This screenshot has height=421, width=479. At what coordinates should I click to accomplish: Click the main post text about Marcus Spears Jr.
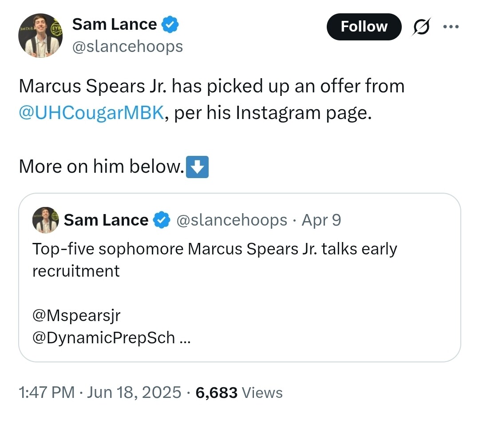pyautogui.click(x=211, y=86)
